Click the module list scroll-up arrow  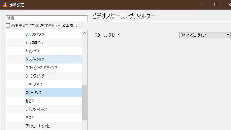[x=84, y=33]
